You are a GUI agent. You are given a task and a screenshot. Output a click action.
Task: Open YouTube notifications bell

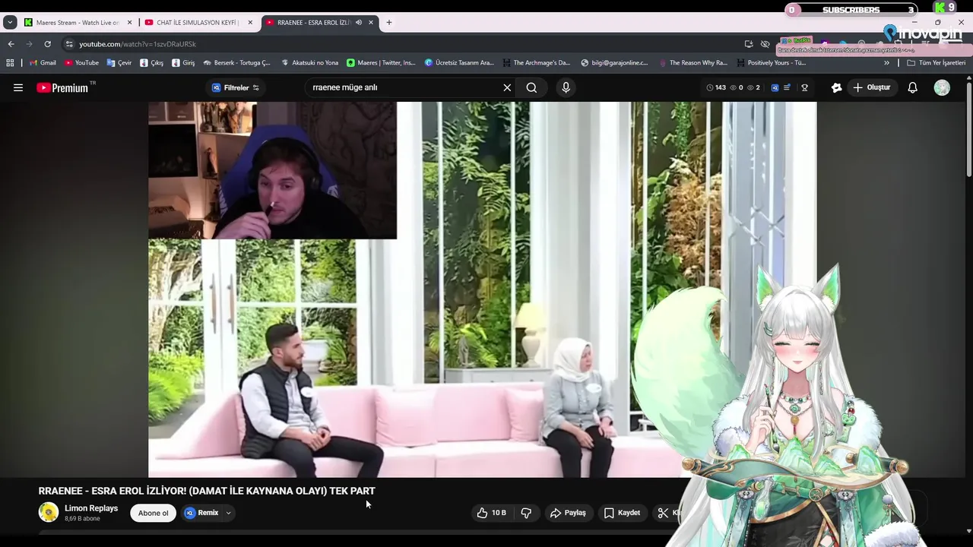(x=912, y=87)
